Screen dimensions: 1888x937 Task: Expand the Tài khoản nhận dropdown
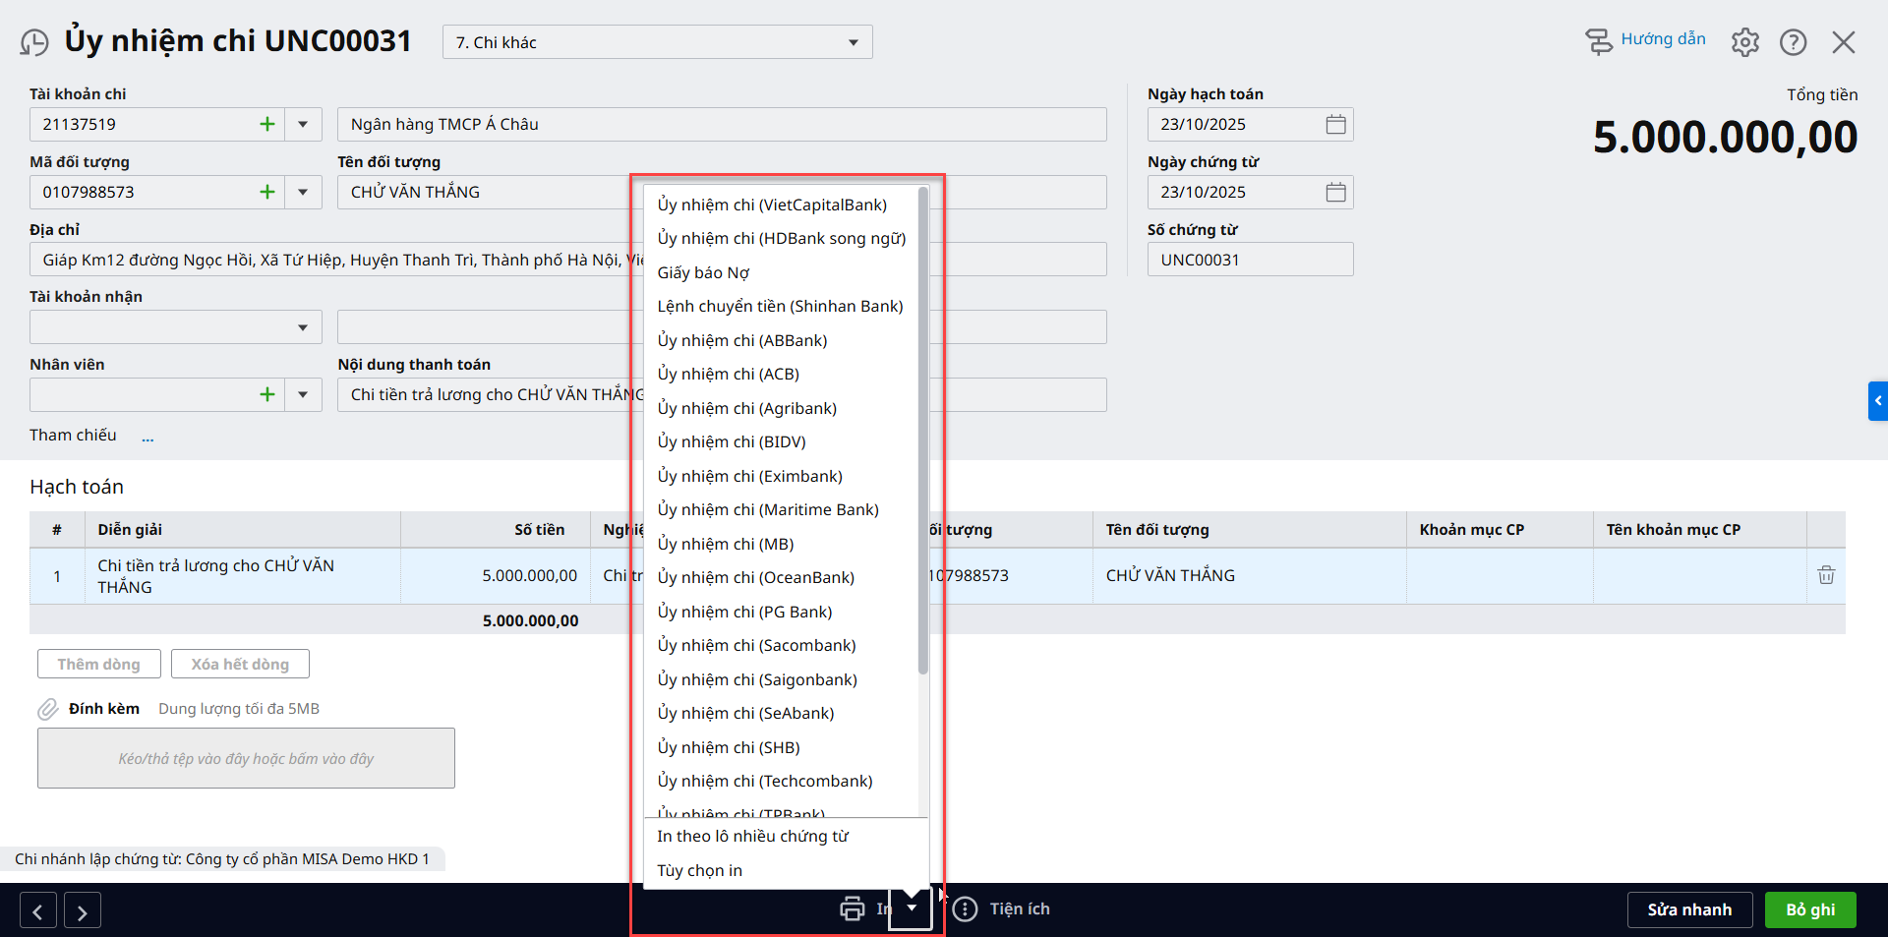coord(303,327)
